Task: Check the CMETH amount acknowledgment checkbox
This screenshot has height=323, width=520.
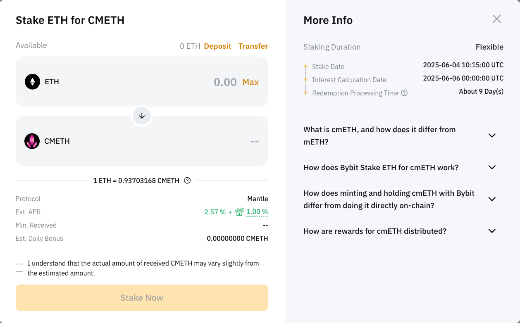Action: pos(19,268)
